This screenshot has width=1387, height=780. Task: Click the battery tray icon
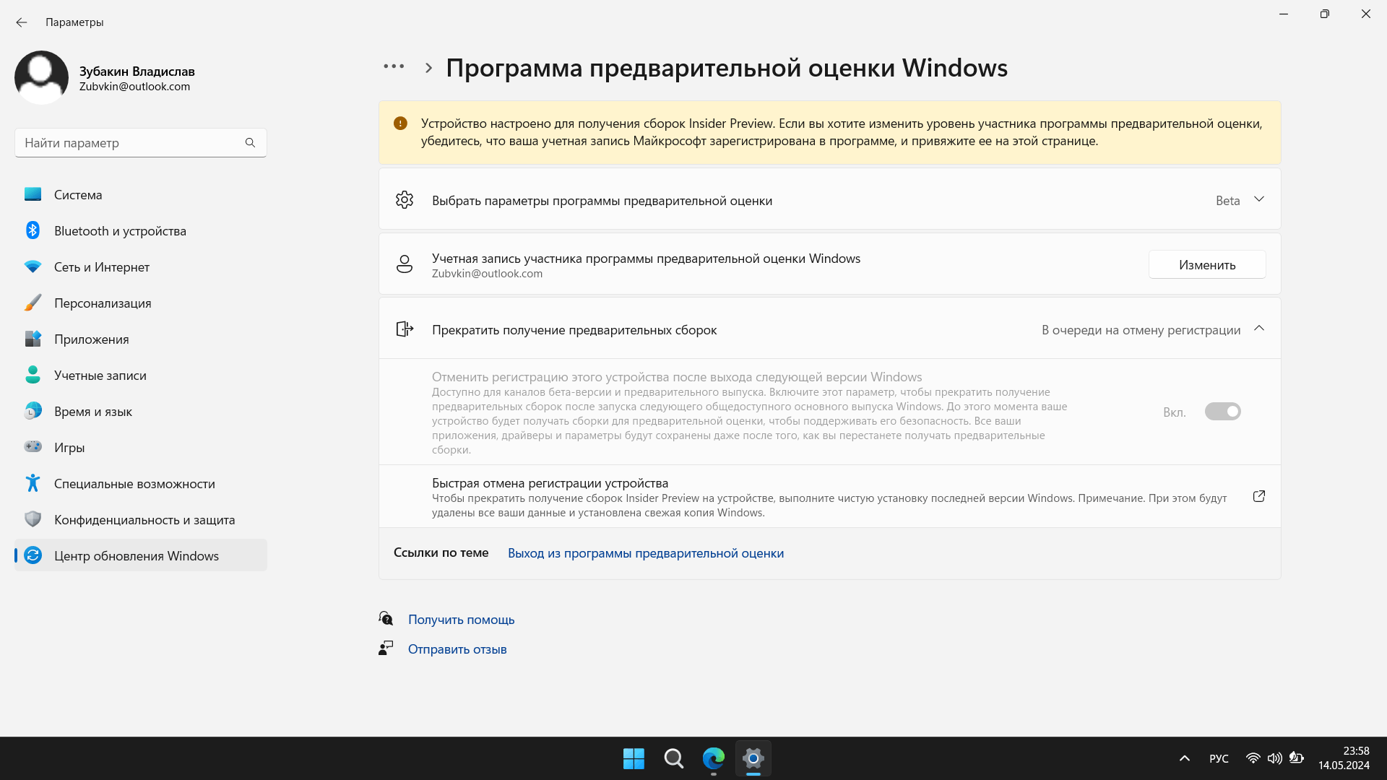pos(1297,758)
